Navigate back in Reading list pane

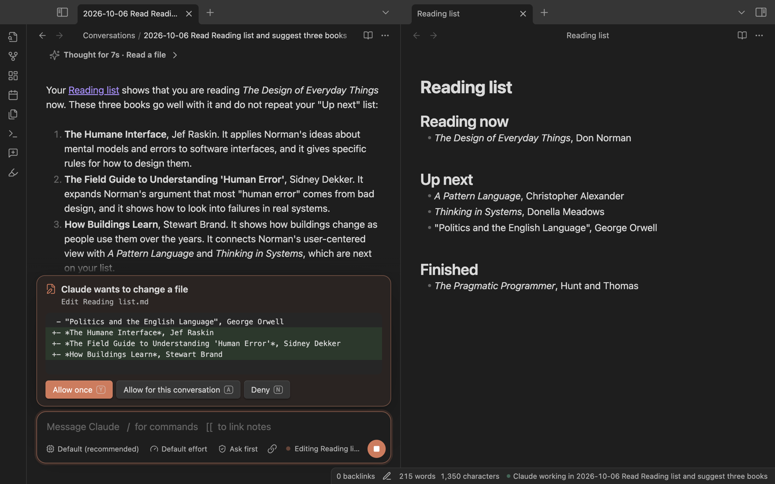pos(417,35)
